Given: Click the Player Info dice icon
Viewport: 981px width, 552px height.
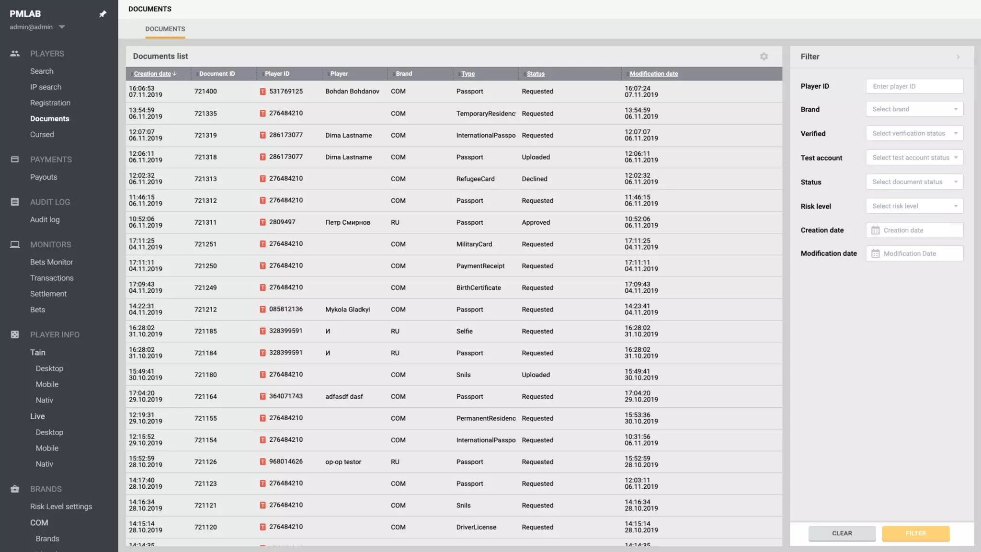Looking at the screenshot, I should (x=15, y=334).
